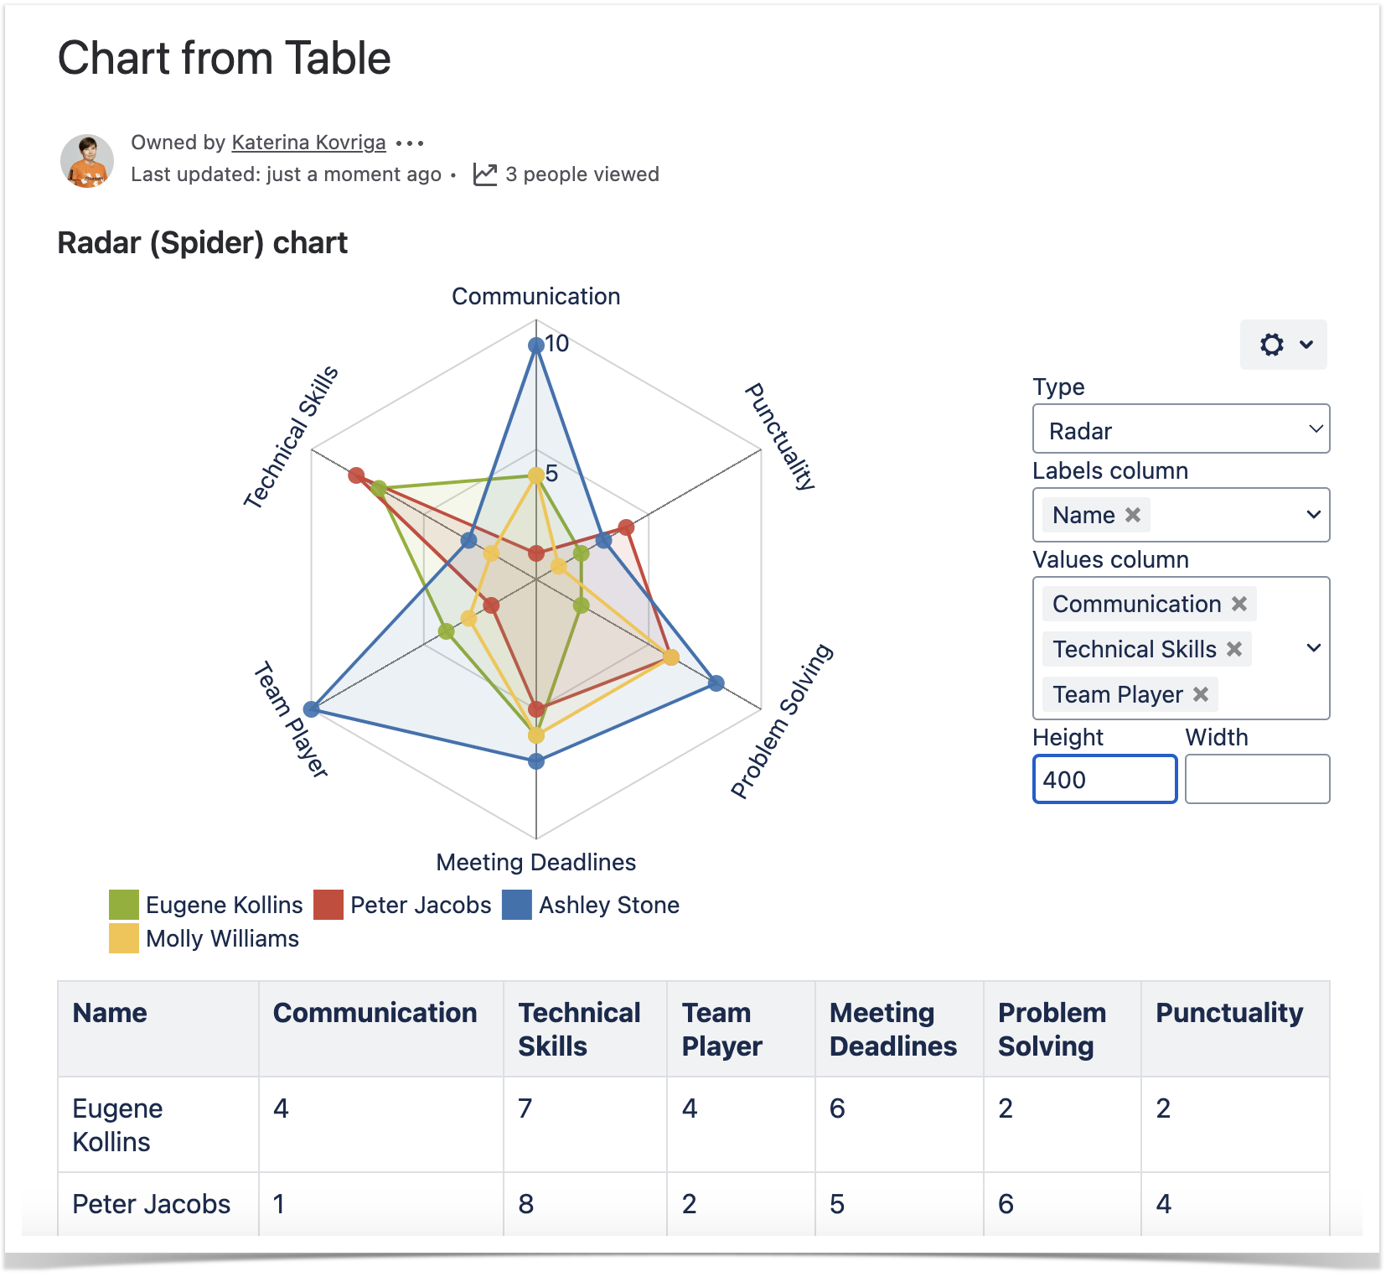Screen dimensions: 1391x1277
Task: Remove Communication from Values column
Action: click(1239, 604)
